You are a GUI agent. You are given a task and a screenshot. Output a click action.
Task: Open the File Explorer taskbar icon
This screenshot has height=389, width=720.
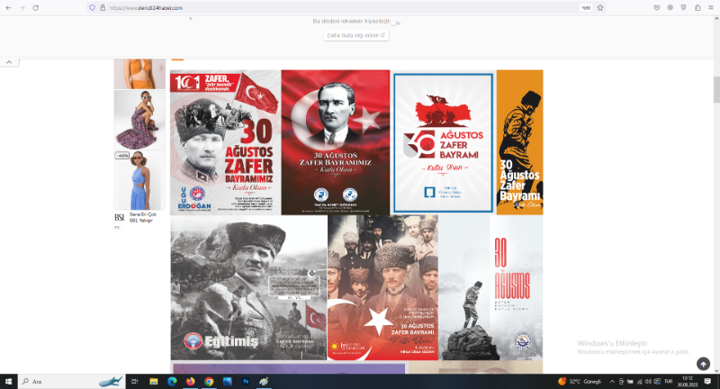153,382
